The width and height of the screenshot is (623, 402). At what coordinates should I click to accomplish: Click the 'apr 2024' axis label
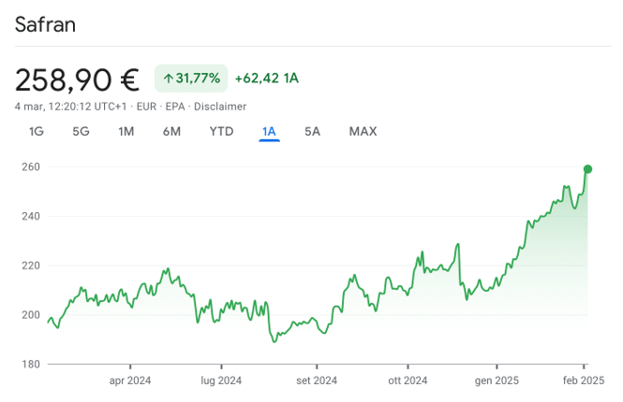coord(130,380)
